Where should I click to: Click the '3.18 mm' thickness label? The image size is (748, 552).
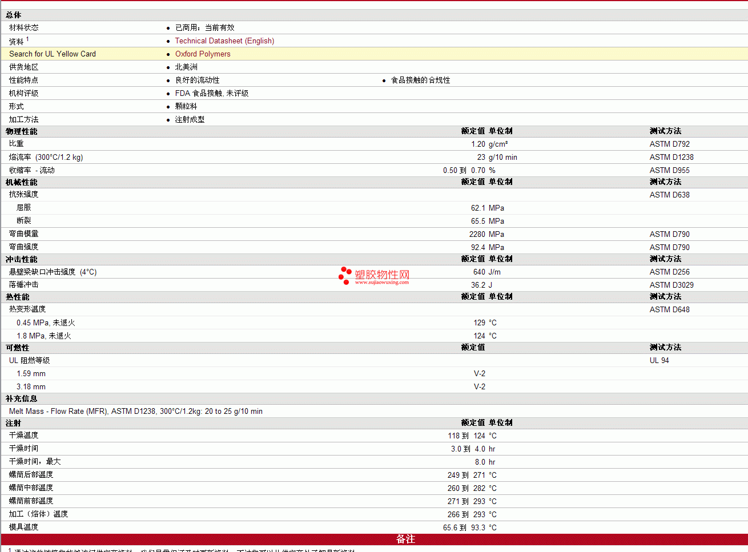[31, 387]
